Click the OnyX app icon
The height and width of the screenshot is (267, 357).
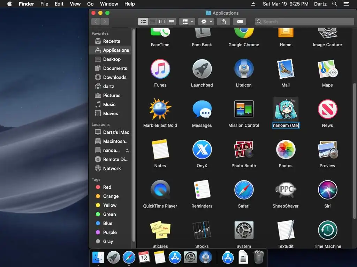[202, 149]
